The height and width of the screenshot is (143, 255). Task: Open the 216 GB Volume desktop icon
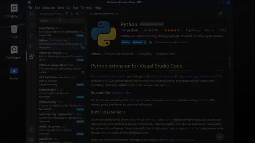pos(14,12)
